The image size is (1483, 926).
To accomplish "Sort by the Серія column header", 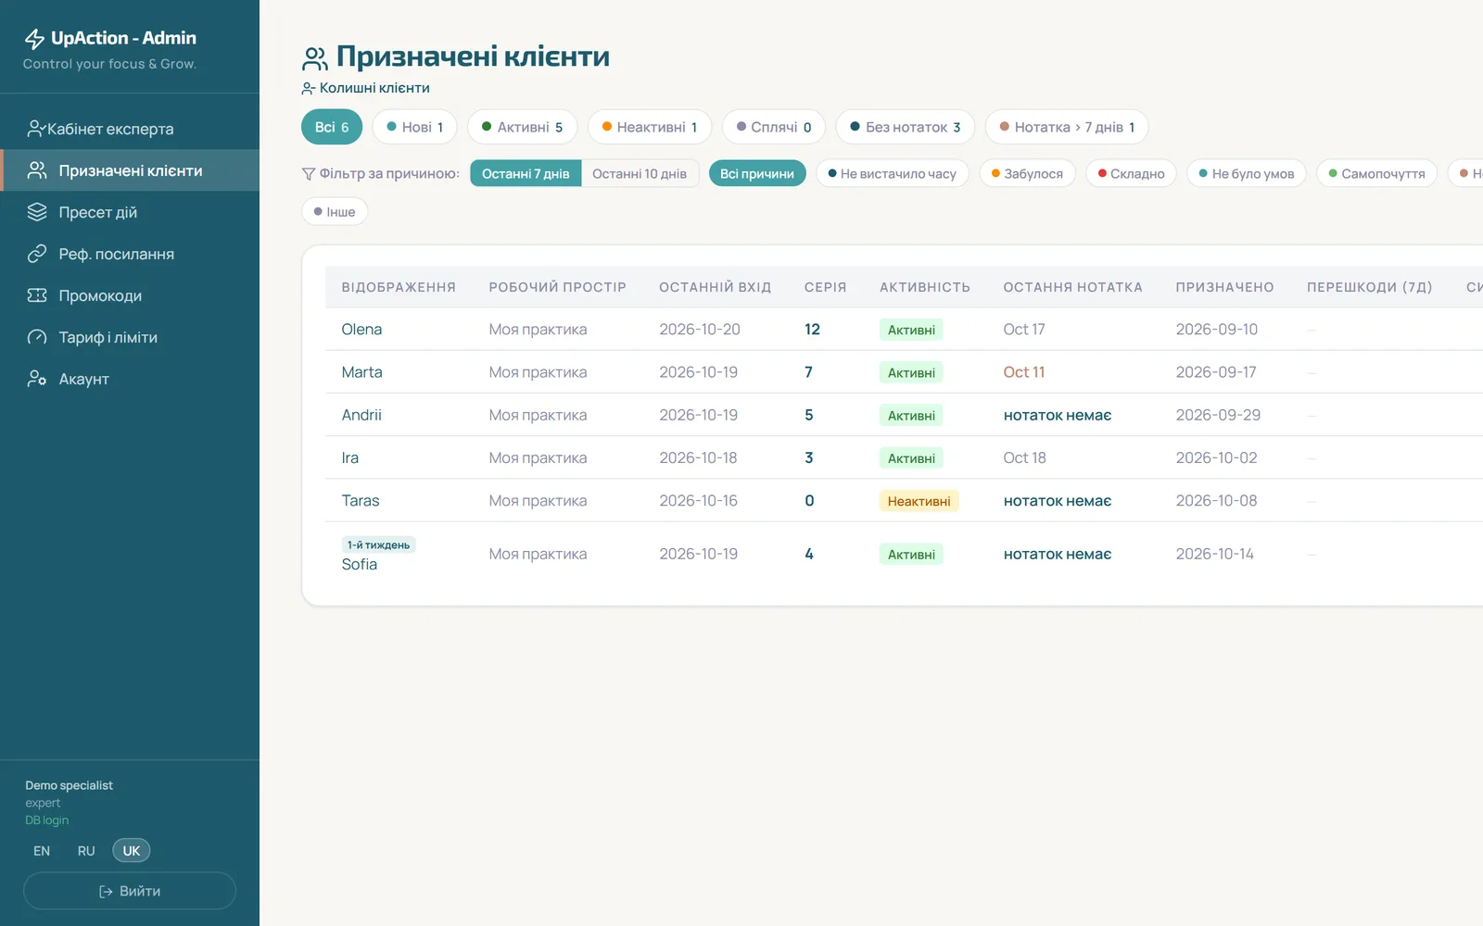I will tap(825, 287).
